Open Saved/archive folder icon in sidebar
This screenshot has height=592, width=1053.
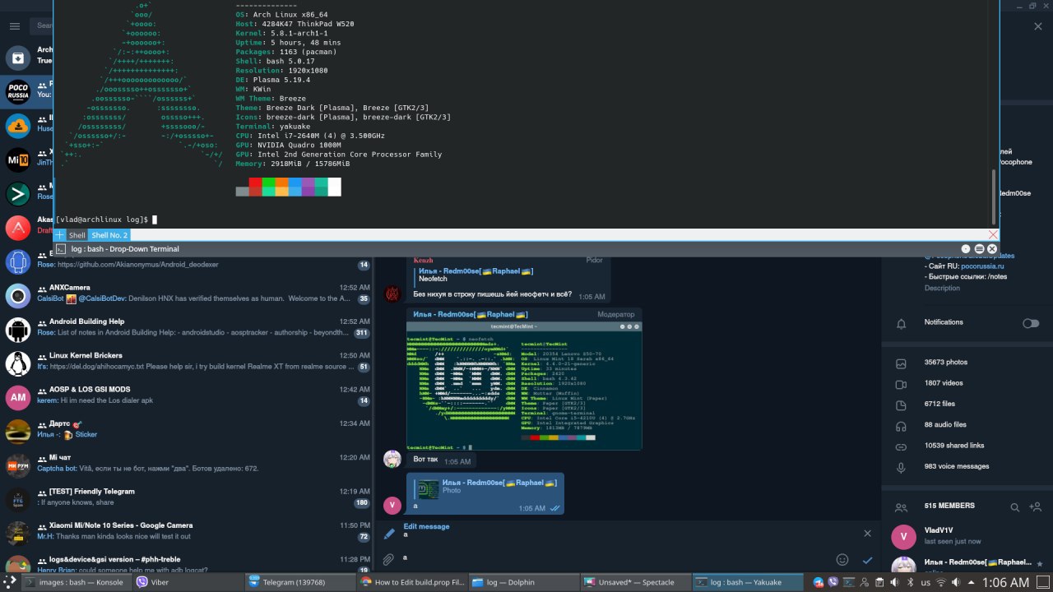pos(18,58)
